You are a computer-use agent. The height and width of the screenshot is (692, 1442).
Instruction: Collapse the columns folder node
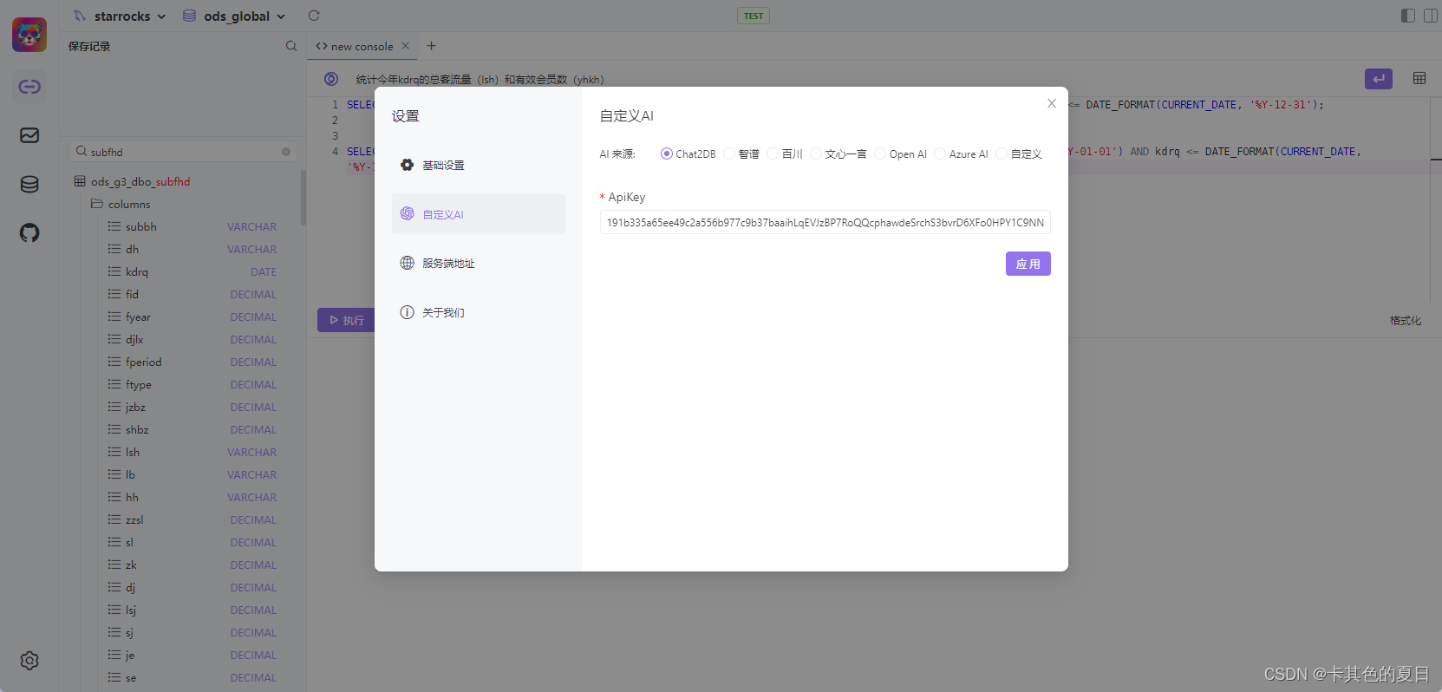point(129,204)
